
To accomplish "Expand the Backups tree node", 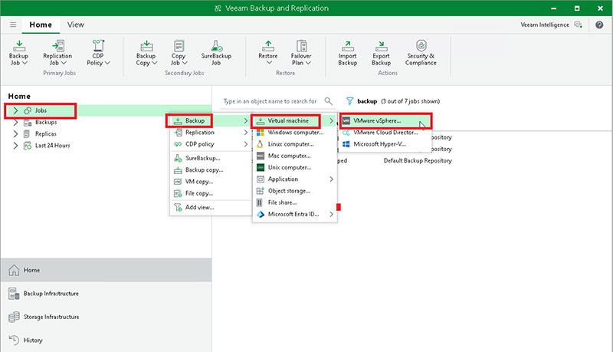I will 15,122.
